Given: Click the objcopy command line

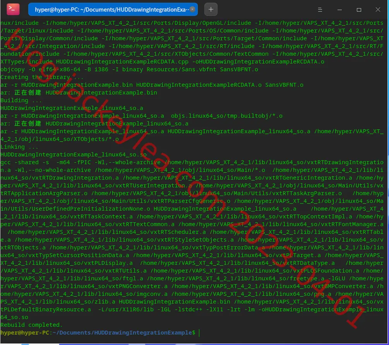Looking at the screenshot, I should (x=129, y=69).
